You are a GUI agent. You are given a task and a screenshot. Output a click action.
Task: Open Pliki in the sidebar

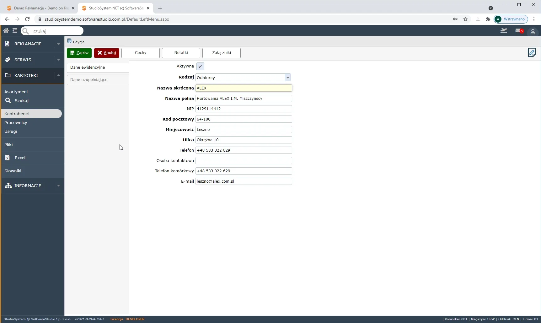click(x=8, y=144)
